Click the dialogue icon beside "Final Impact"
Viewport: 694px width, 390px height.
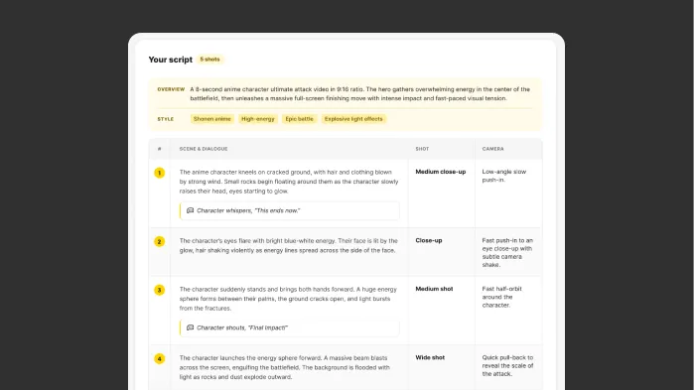pyautogui.click(x=191, y=327)
